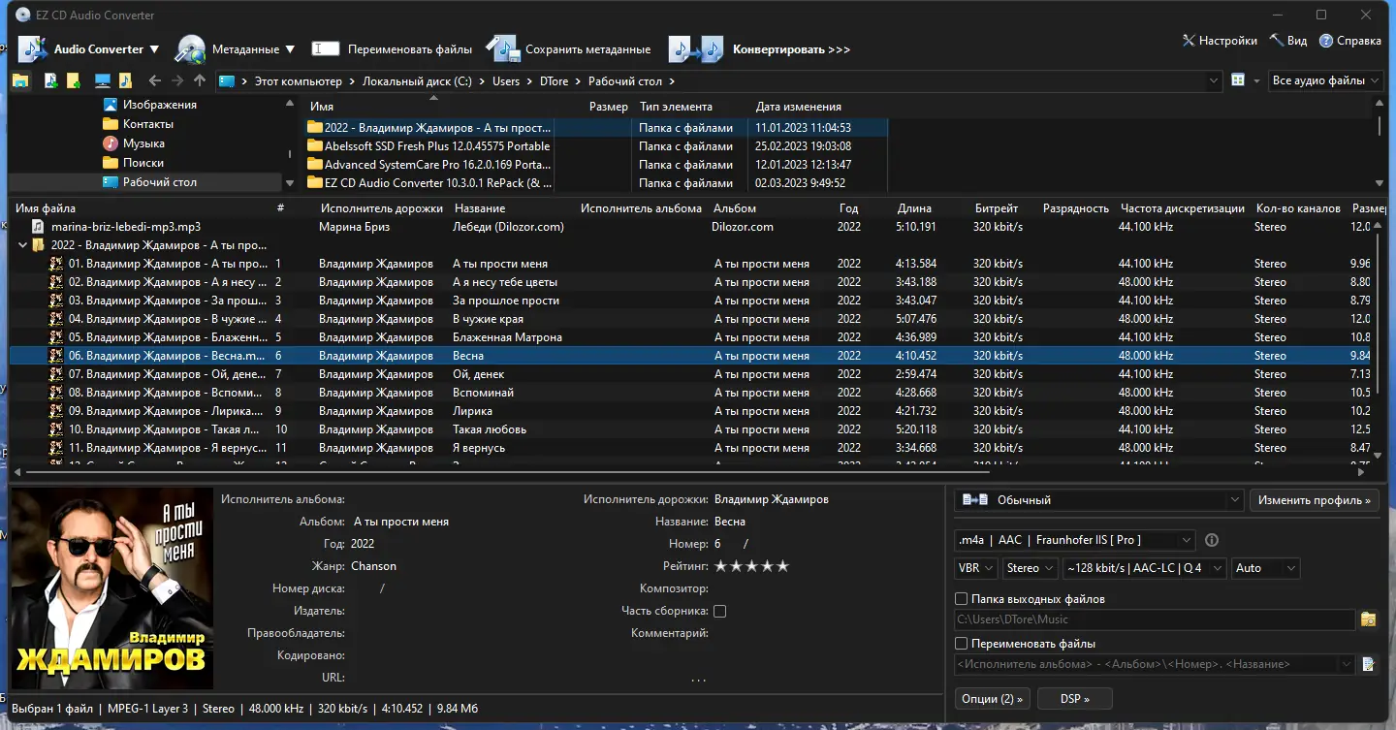Click the Изменить профиль button
The height and width of the screenshot is (730, 1396).
1315,500
